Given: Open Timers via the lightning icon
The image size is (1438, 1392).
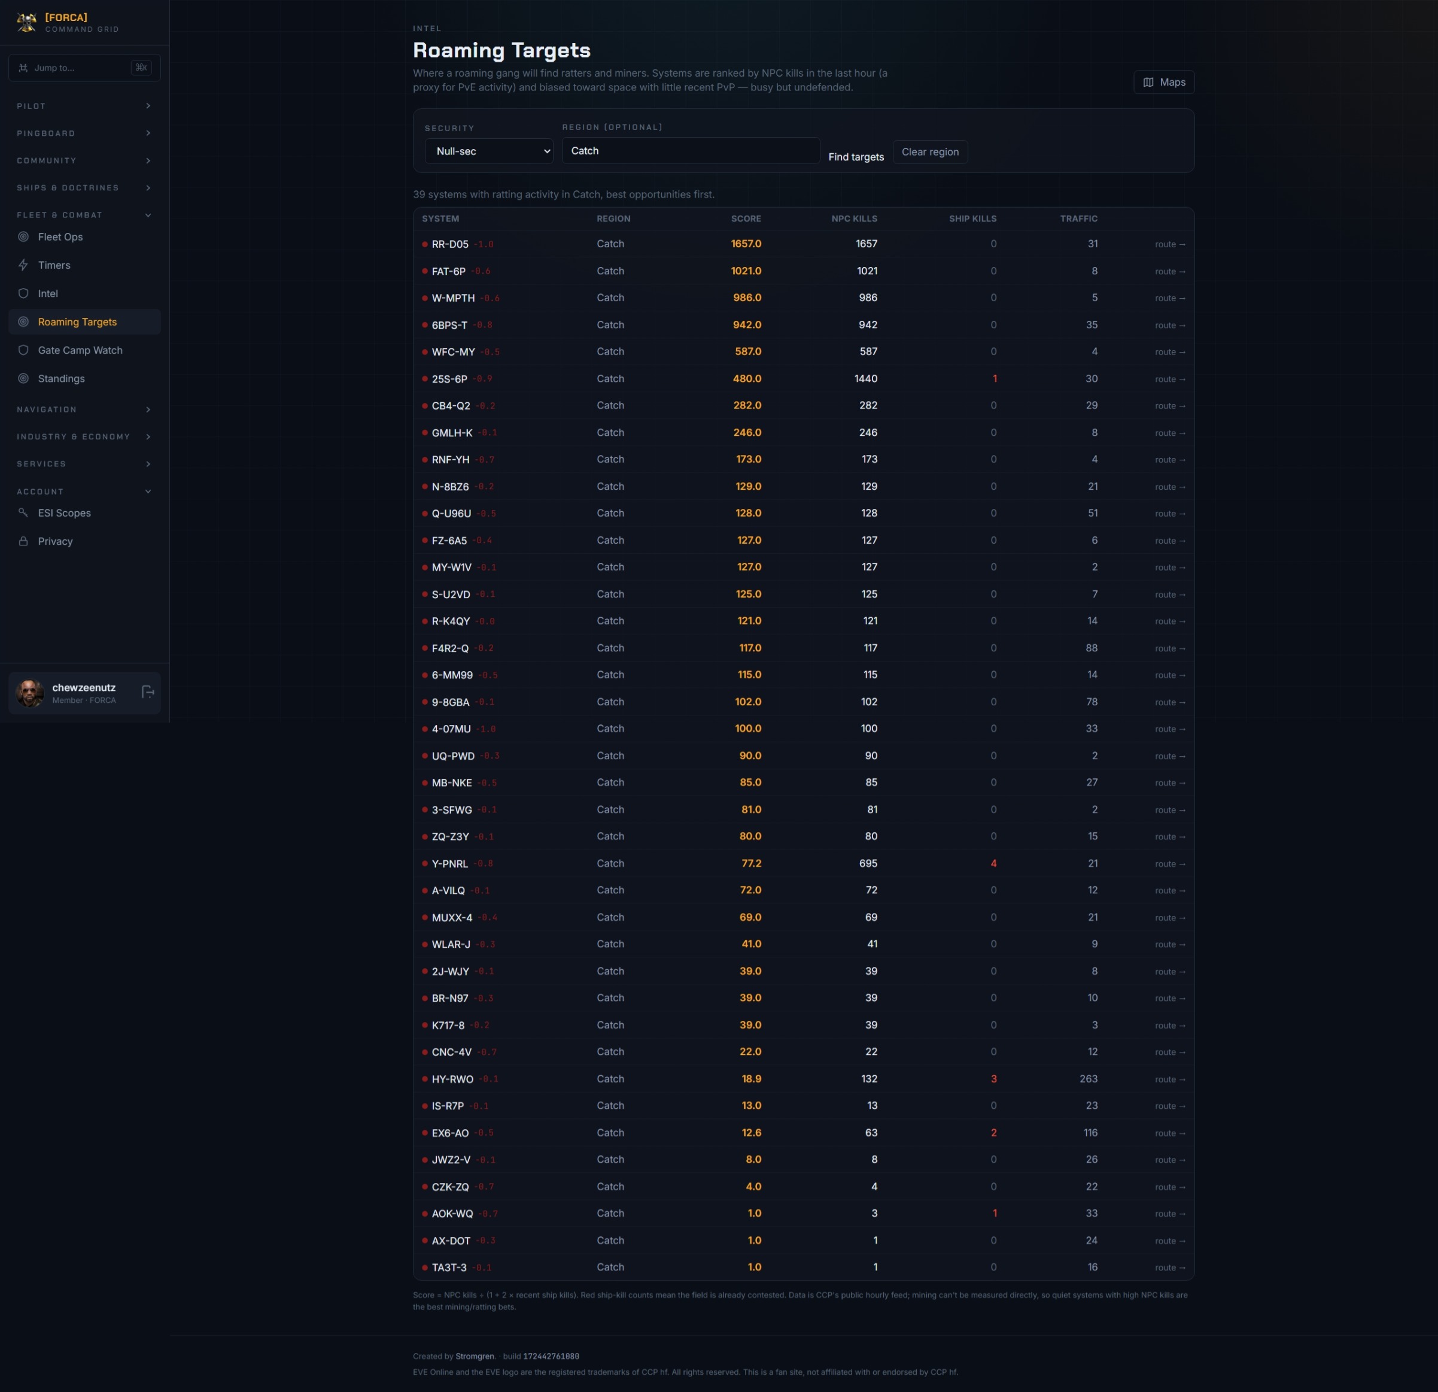Looking at the screenshot, I should [23, 265].
